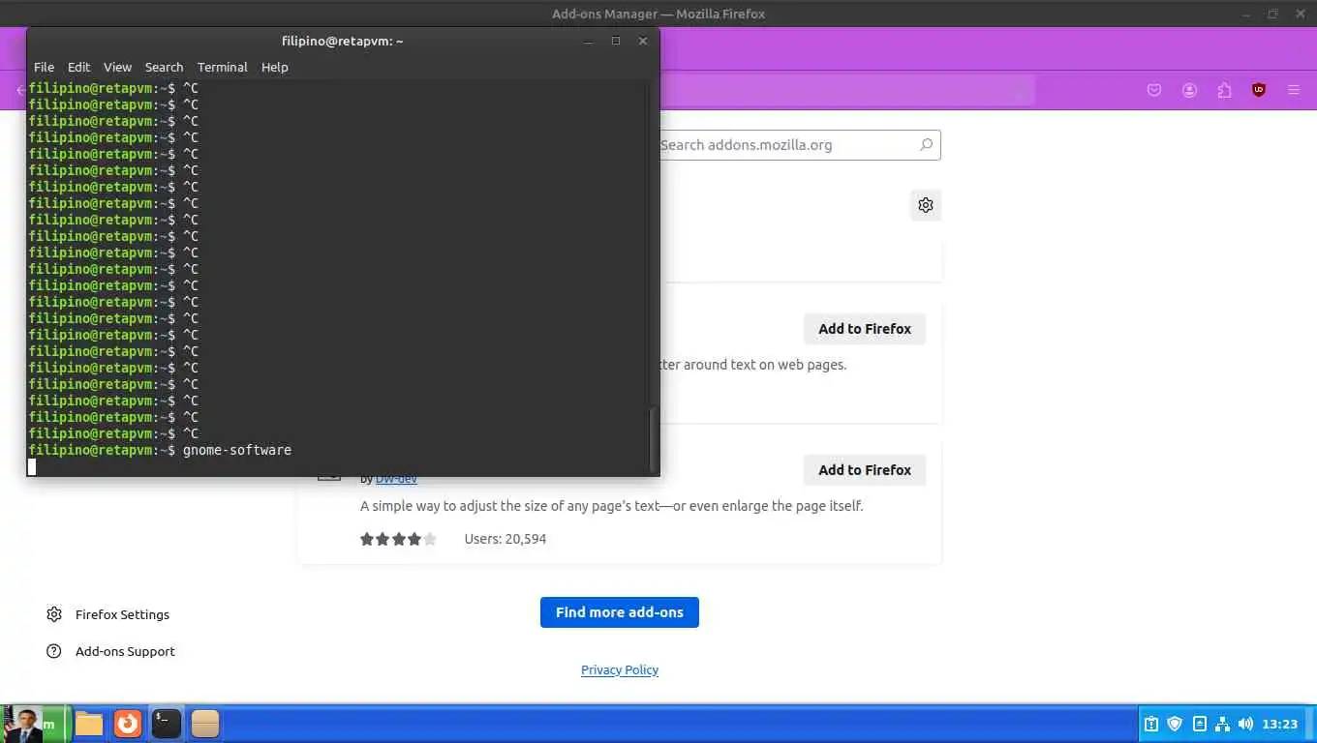Launch file manager folder icon in taskbar
Viewport: 1317px width, 743px height.
(89, 724)
